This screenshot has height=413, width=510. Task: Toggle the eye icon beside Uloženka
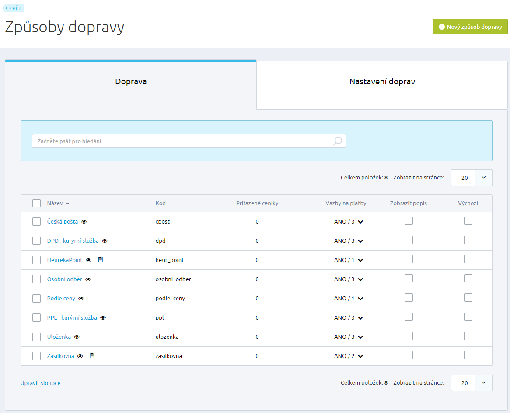[x=77, y=337]
